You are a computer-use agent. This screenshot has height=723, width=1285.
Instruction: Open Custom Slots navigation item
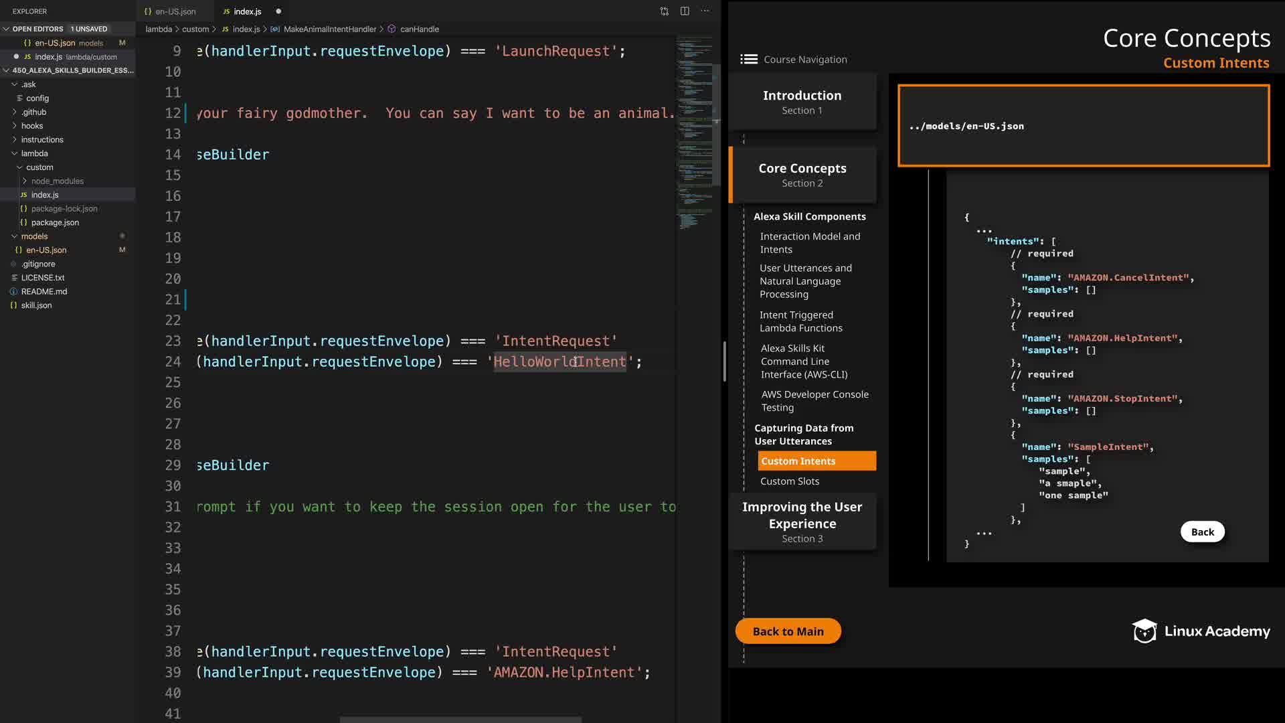tap(789, 481)
